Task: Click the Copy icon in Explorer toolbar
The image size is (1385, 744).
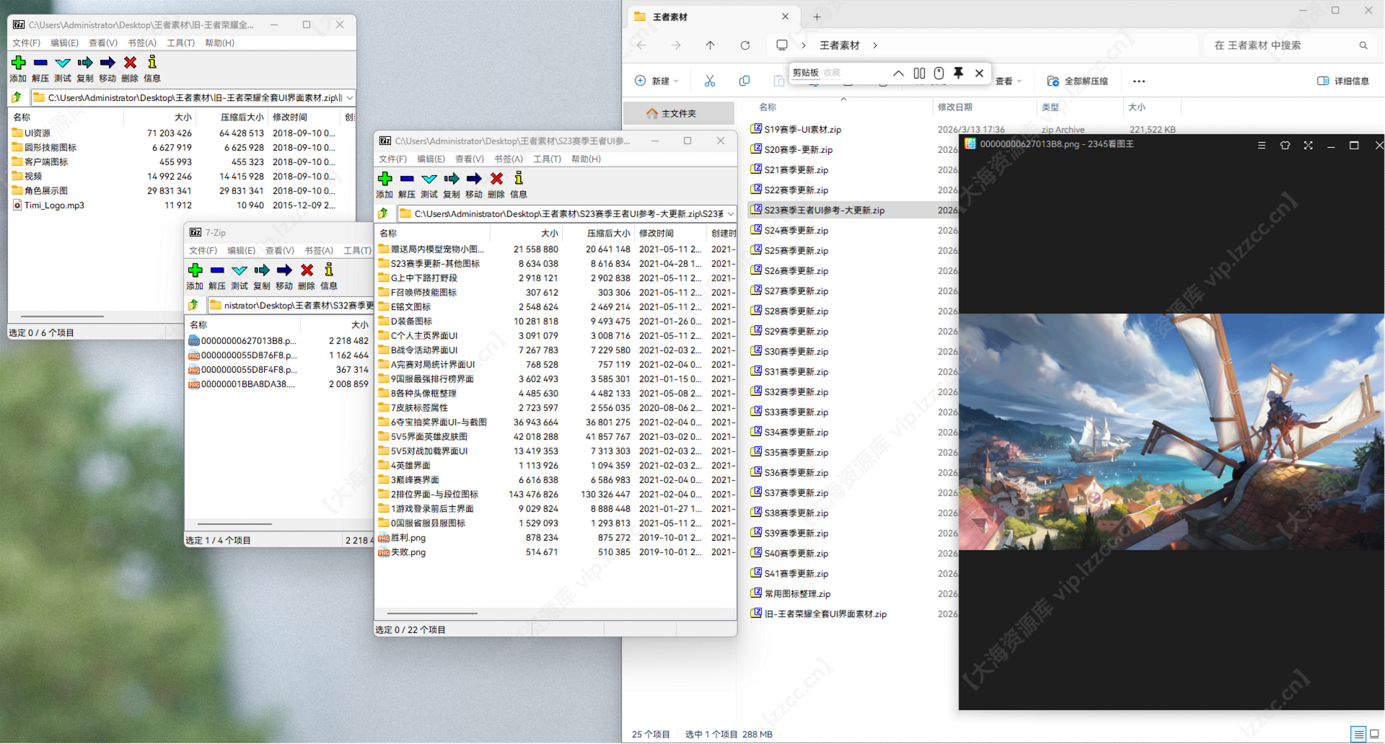Action: pos(744,81)
